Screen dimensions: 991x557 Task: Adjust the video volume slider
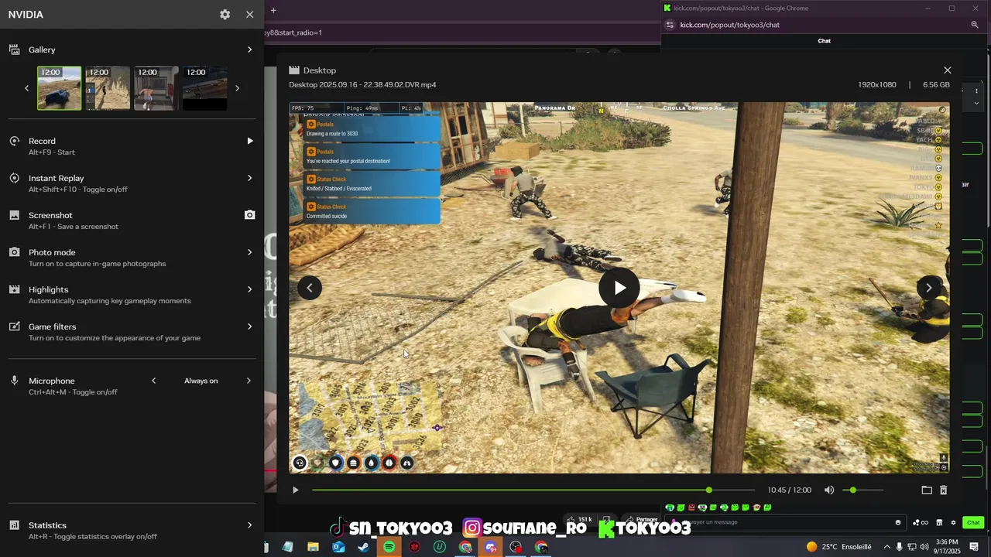pos(862,490)
